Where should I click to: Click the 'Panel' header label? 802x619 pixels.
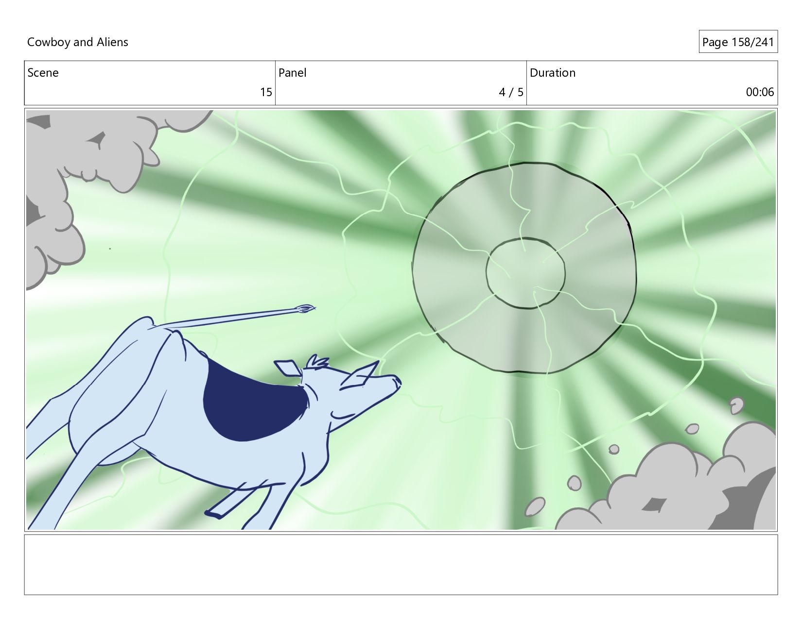click(x=293, y=73)
